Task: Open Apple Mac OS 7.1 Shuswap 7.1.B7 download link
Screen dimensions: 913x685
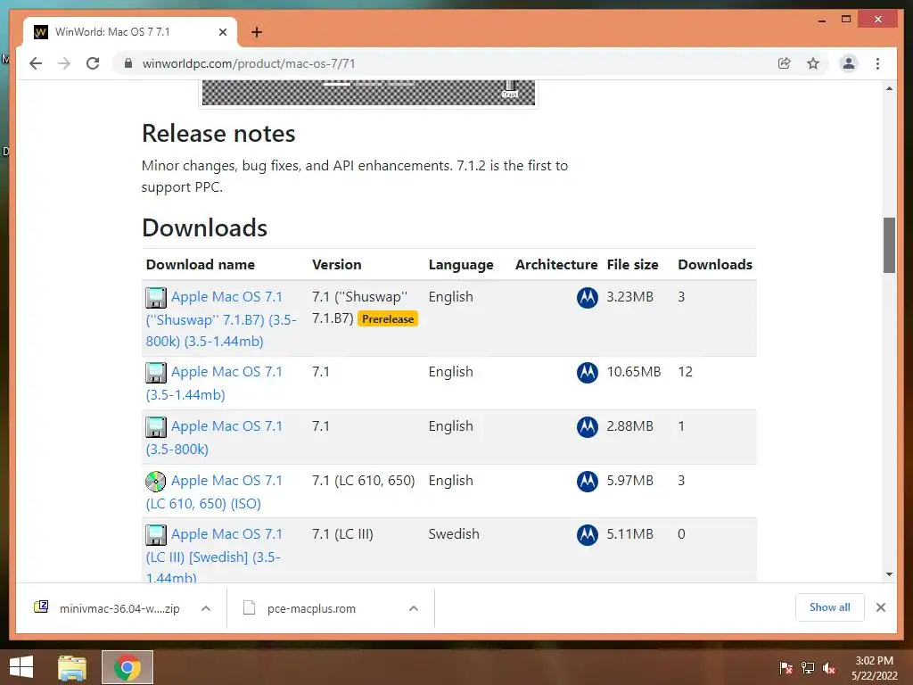Action: click(x=221, y=318)
